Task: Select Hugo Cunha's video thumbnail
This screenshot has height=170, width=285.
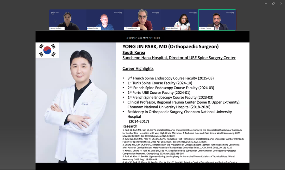Action: click(x=105, y=20)
